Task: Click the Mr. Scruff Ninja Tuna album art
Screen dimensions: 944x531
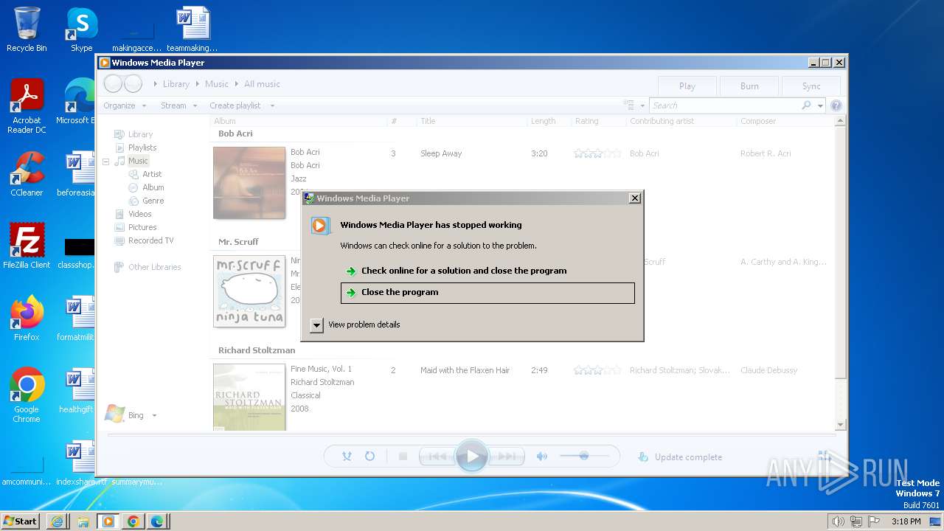Action: tap(249, 291)
